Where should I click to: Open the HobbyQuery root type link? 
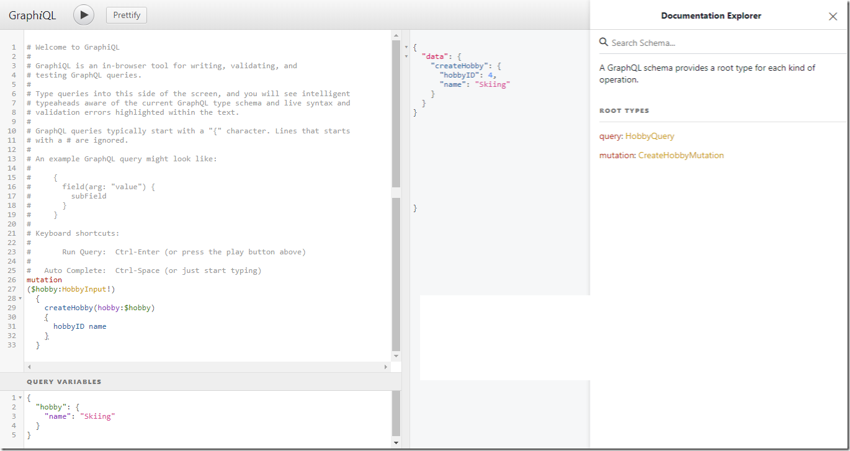(650, 136)
